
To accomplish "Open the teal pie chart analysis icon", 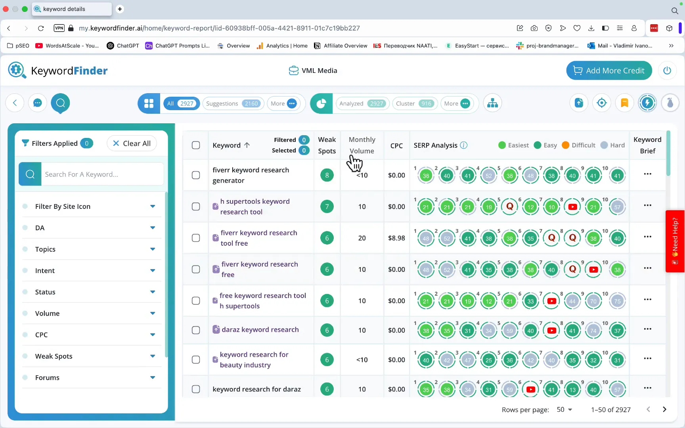I will point(321,103).
